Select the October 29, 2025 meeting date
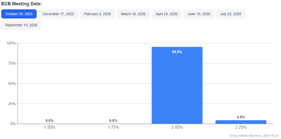Screen dimensions: 281x139 (19, 14)
